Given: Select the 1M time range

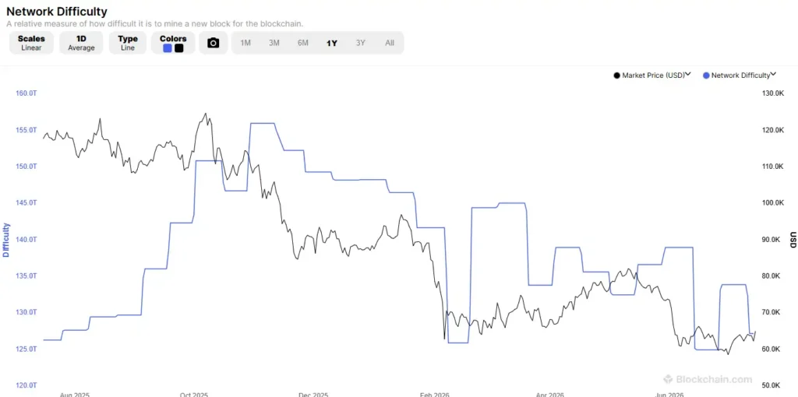Looking at the screenshot, I should (245, 44).
